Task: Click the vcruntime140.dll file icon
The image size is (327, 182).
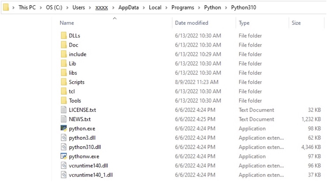Action: [64, 165]
